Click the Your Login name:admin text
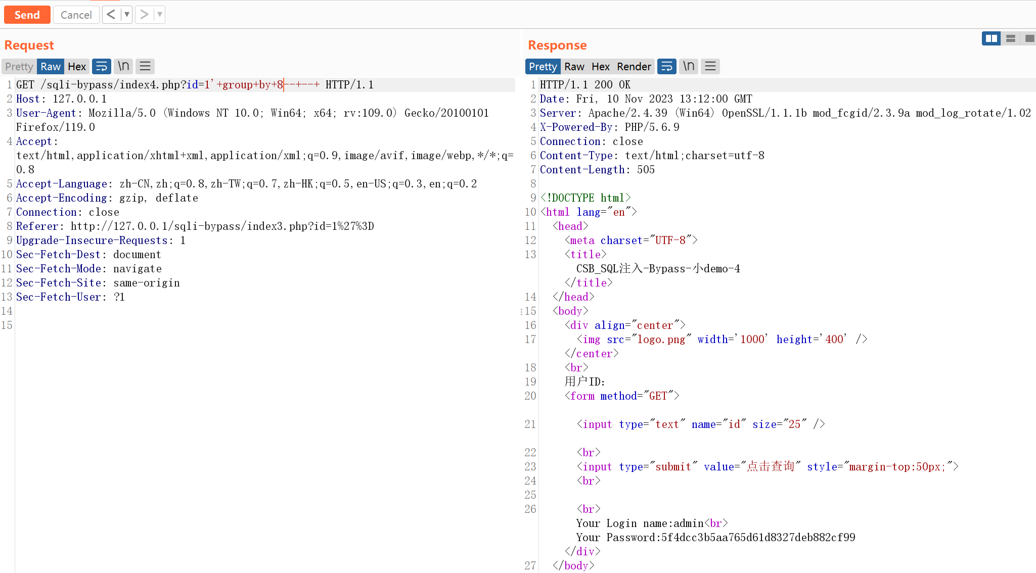Image resolution: width=1036 pixels, height=573 pixels. coord(640,523)
